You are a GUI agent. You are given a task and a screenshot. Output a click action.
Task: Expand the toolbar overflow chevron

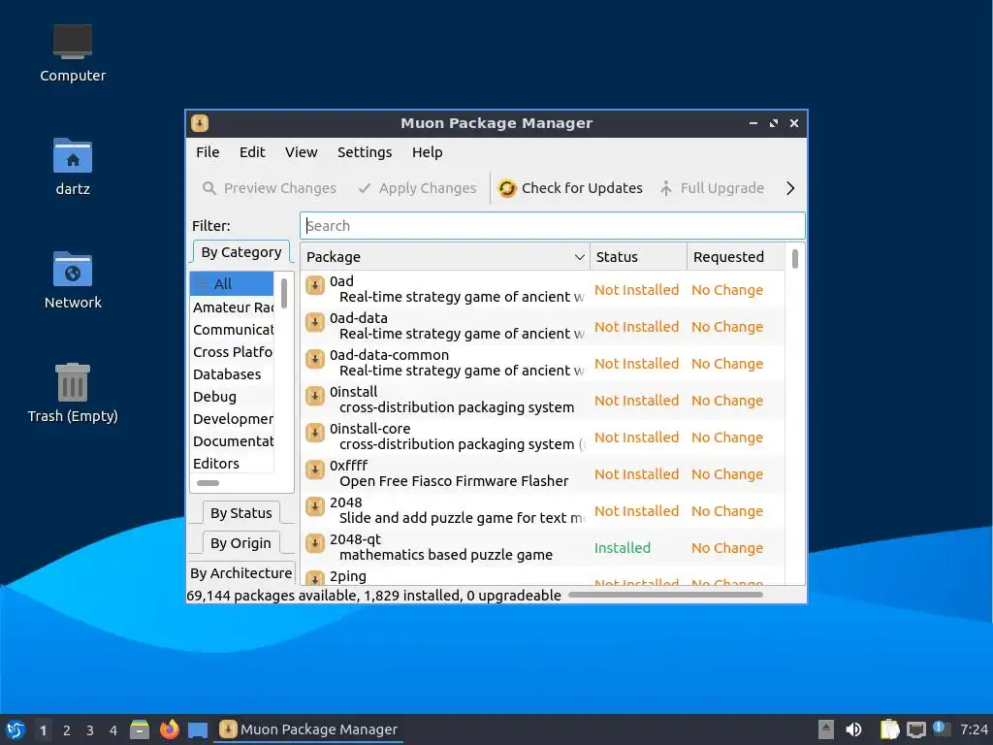pyautogui.click(x=789, y=188)
